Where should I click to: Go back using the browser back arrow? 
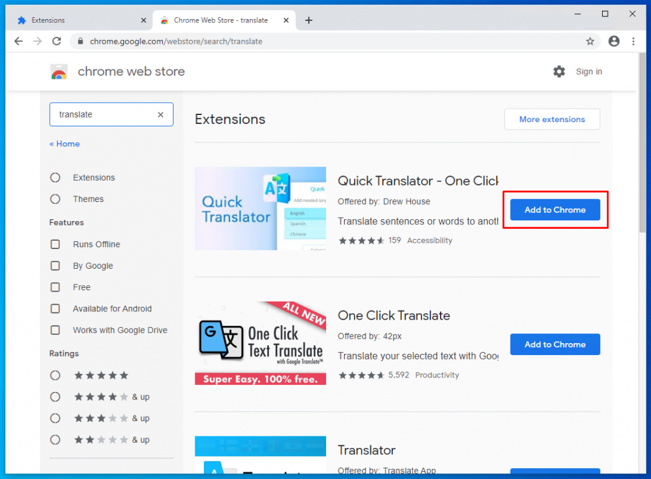click(x=18, y=41)
